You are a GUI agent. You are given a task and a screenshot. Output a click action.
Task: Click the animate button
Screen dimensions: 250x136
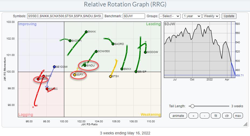[178, 116]
